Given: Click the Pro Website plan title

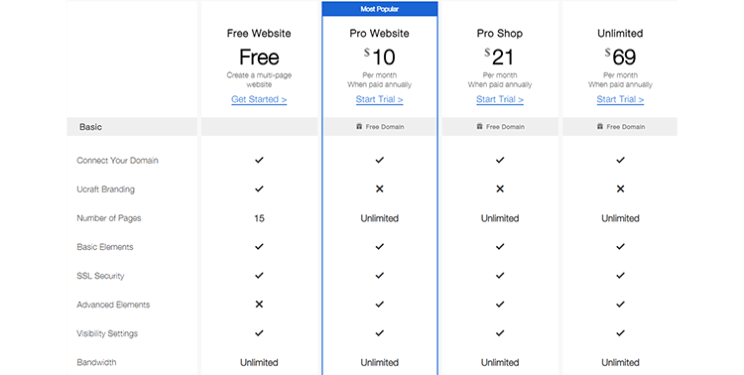Looking at the screenshot, I should (380, 34).
